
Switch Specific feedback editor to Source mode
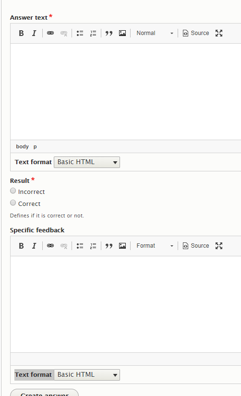196,246
